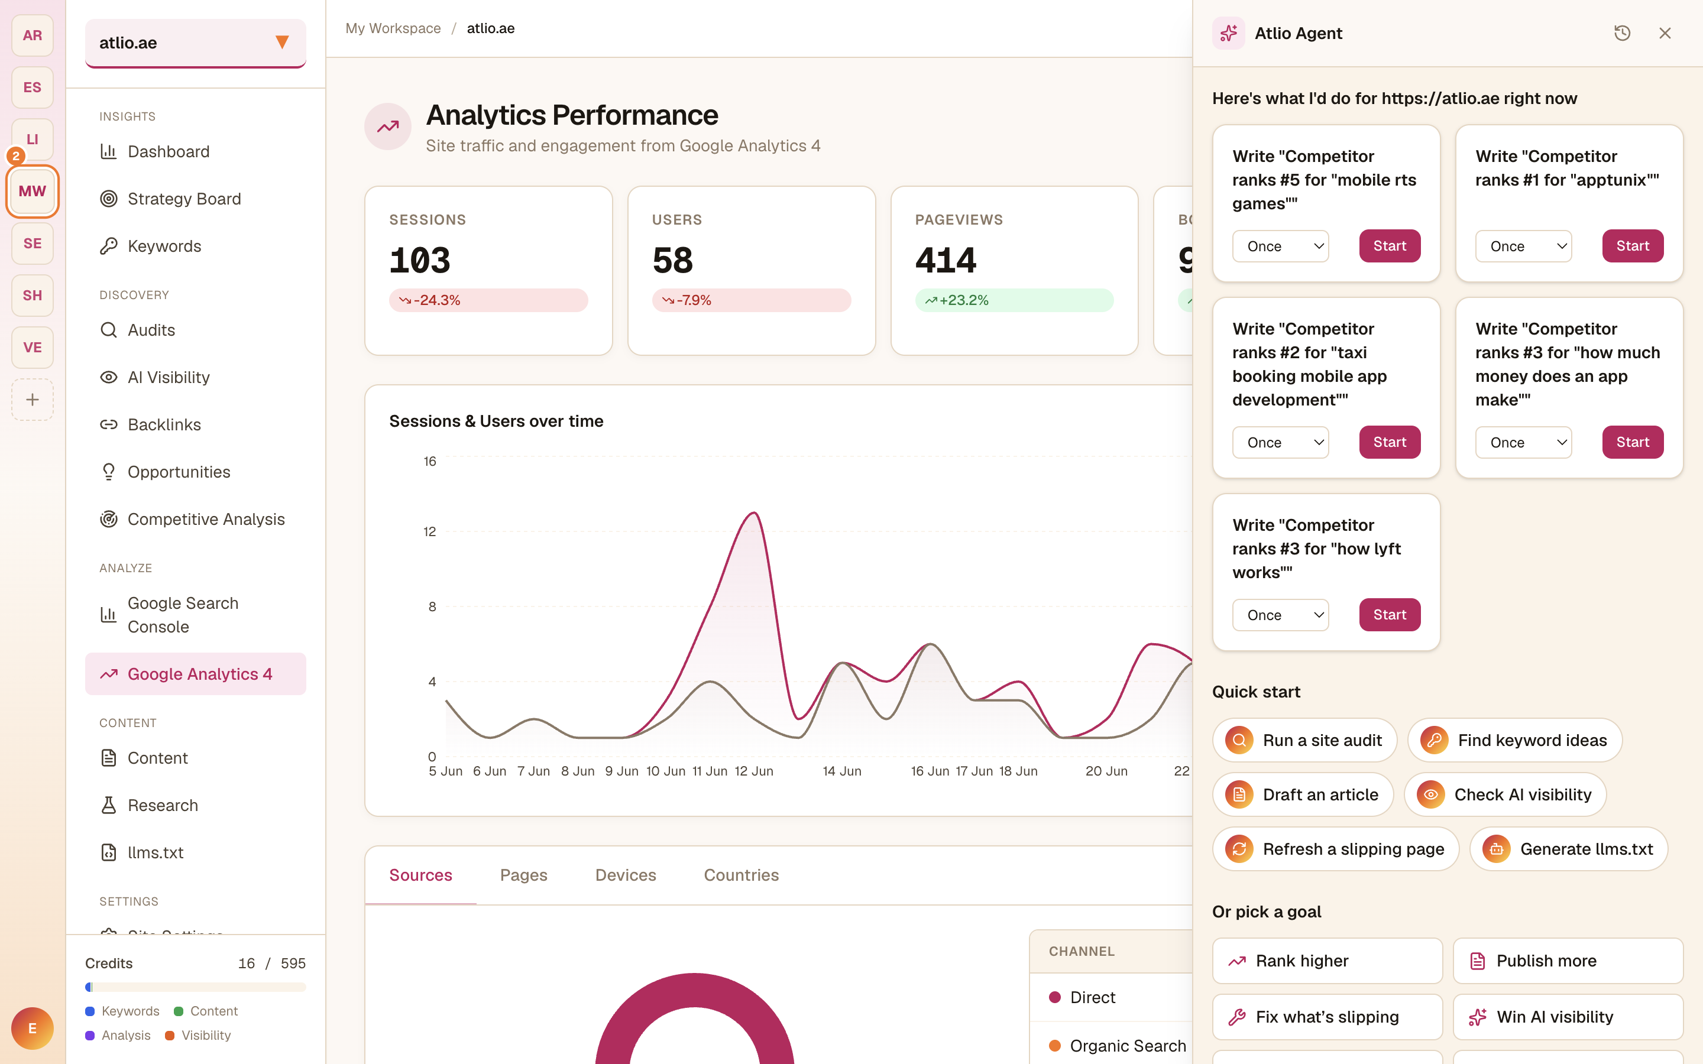
Task: Click Refresh a slipping page
Action: coord(1336,849)
